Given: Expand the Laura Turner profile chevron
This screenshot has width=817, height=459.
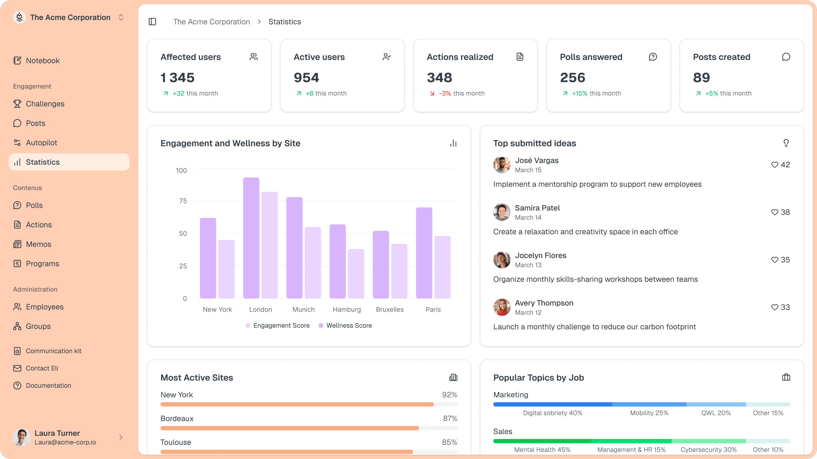Looking at the screenshot, I should coord(121,437).
